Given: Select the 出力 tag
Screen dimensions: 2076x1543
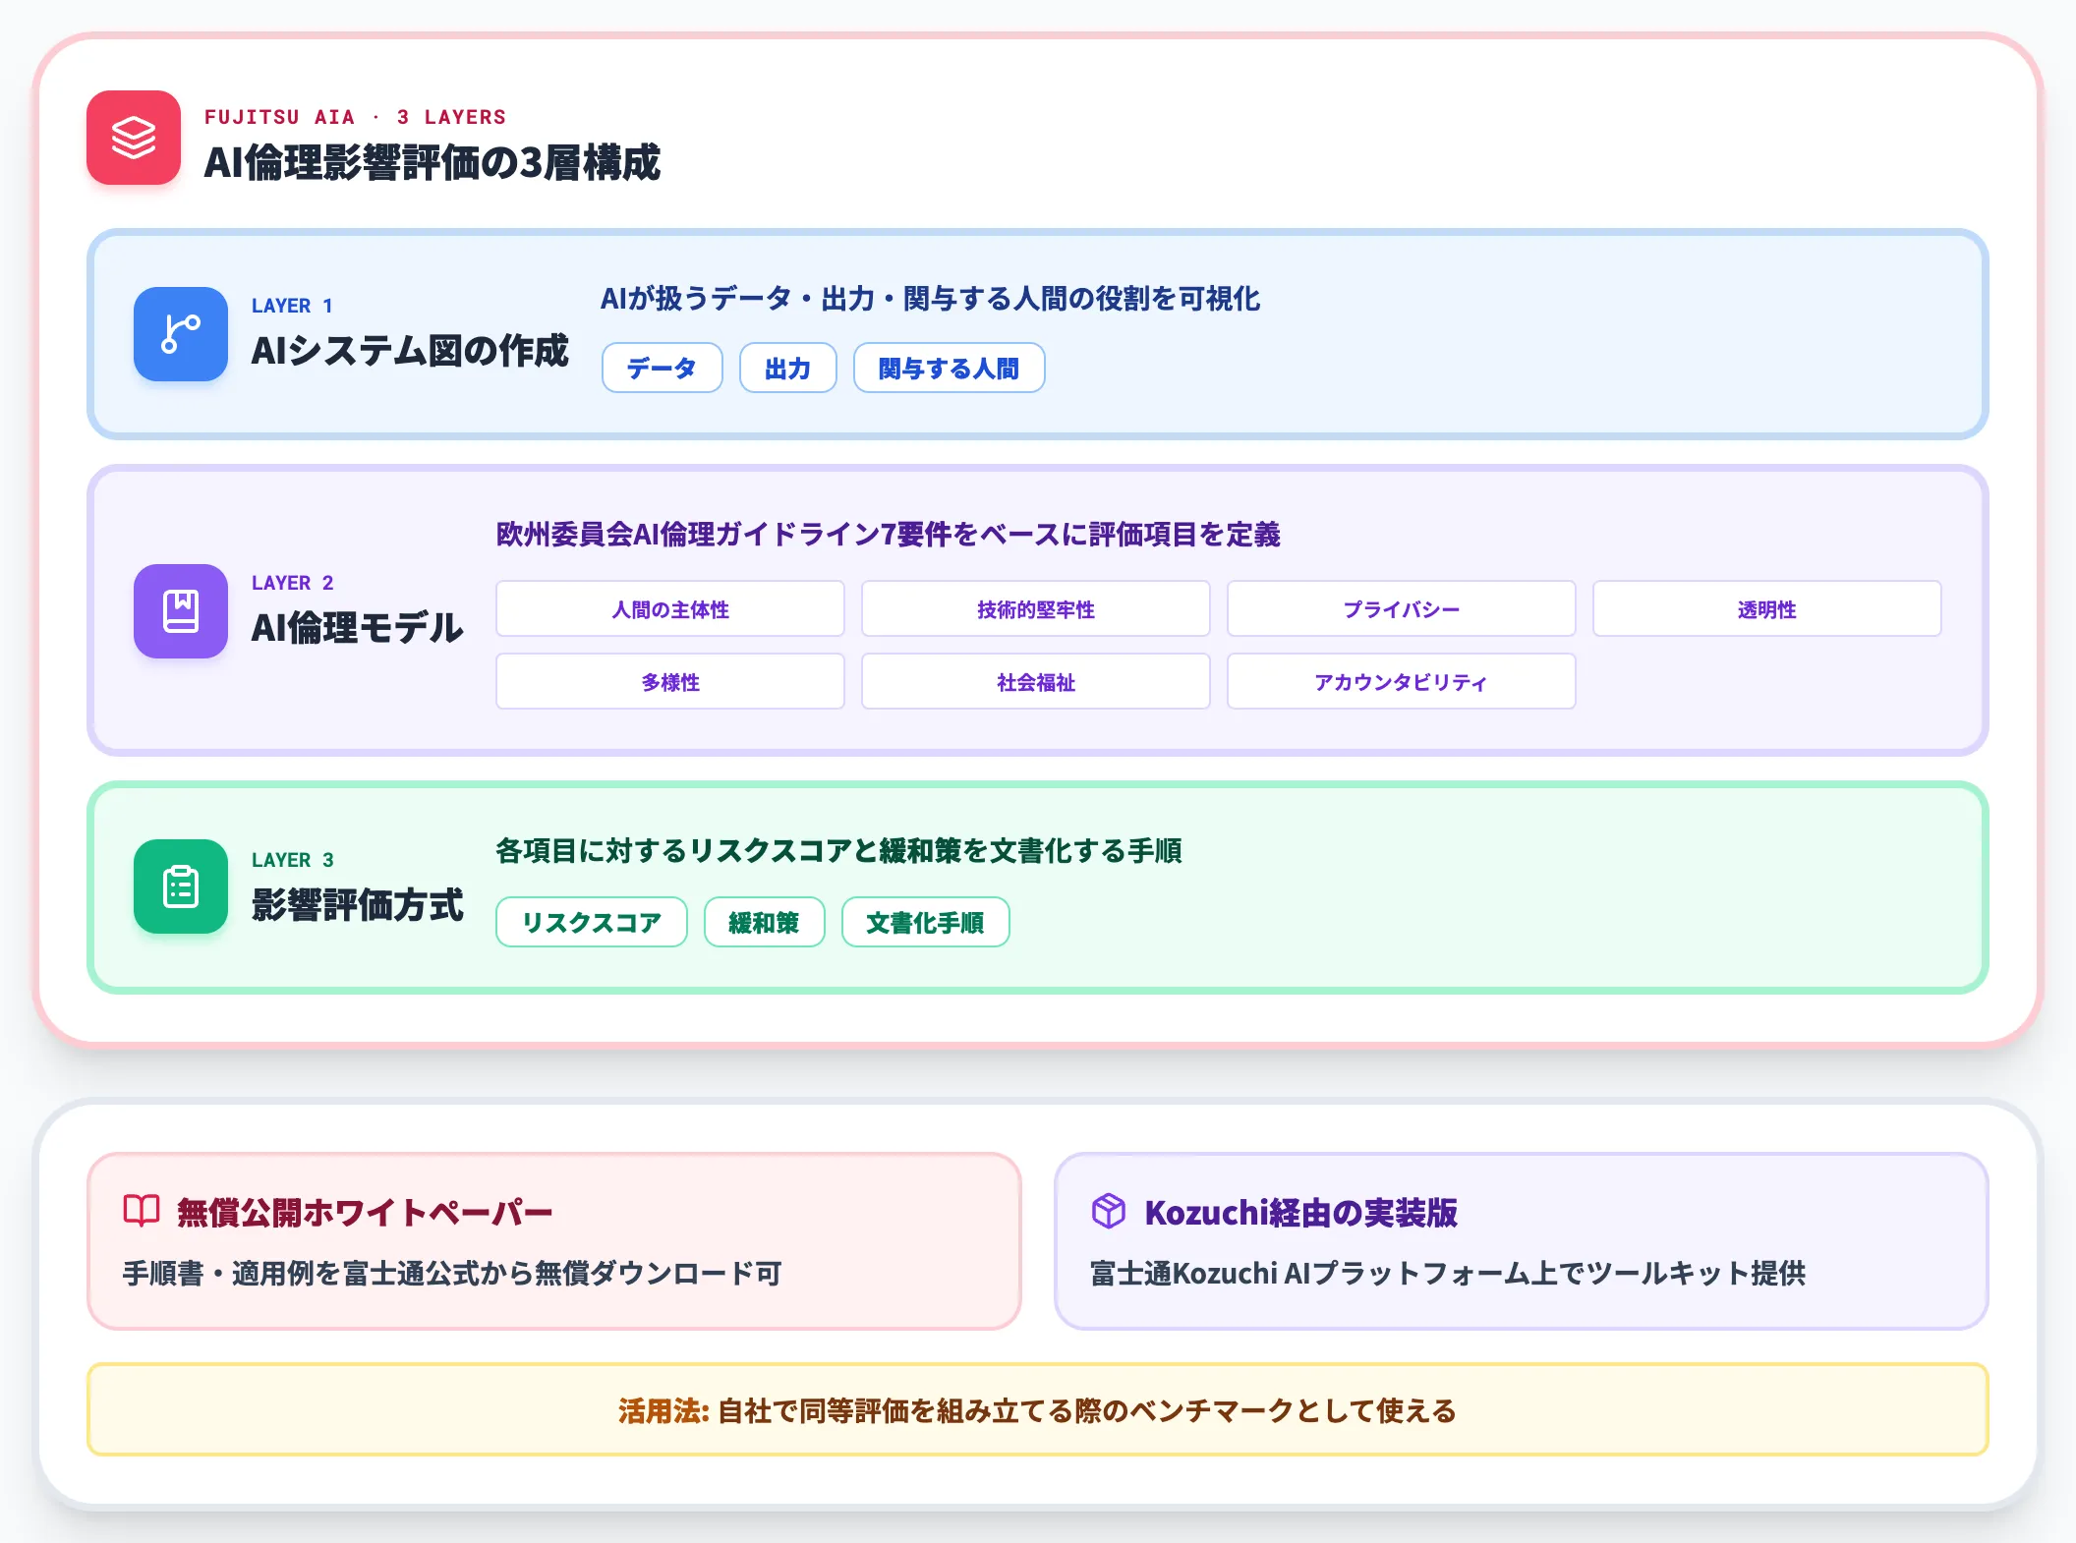Looking at the screenshot, I should 788,368.
